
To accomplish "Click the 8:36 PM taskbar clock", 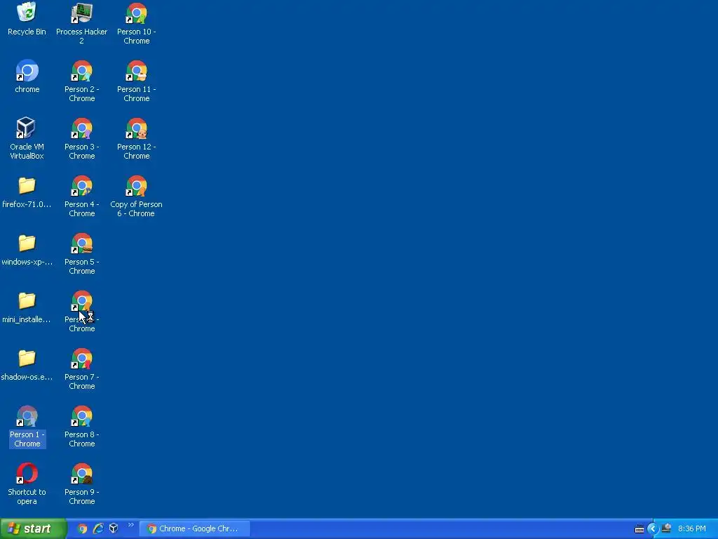I will (x=692, y=528).
